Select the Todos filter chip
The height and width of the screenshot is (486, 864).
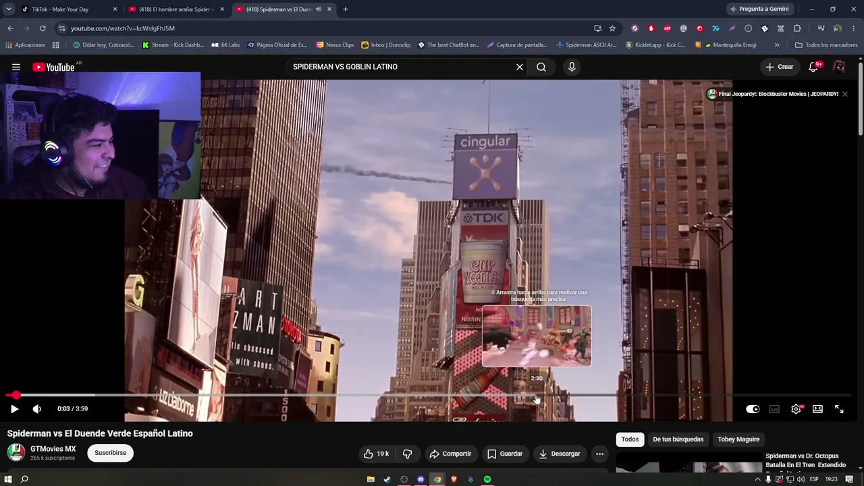coord(630,439)
